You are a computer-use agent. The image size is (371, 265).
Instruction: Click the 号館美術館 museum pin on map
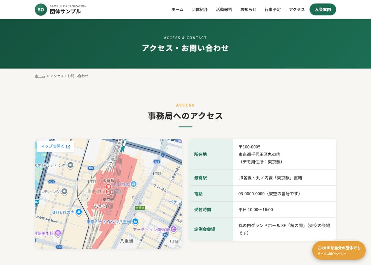(58, 233)
